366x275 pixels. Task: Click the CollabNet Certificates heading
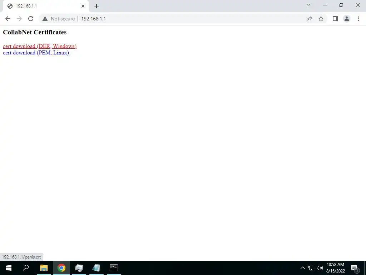35,32
